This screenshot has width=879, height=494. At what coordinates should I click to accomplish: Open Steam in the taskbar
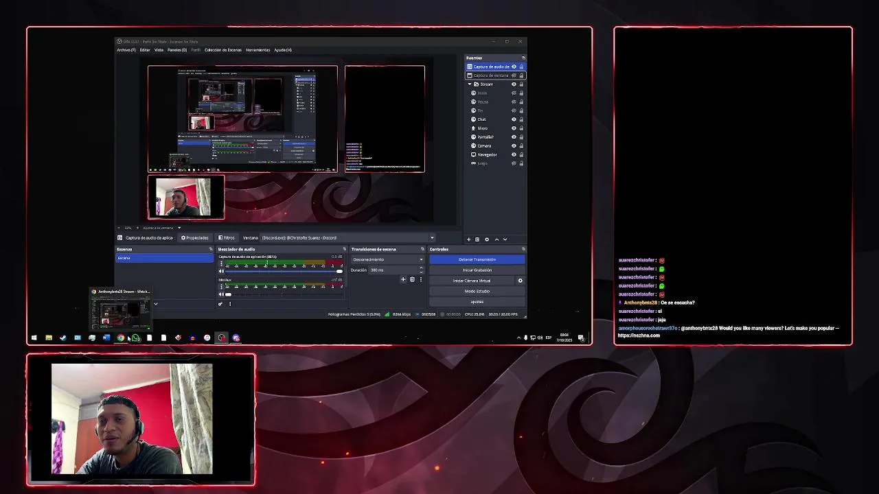point(63,338)
